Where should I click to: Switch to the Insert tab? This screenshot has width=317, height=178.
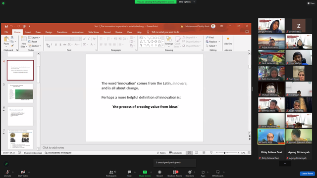pos(28,32)
